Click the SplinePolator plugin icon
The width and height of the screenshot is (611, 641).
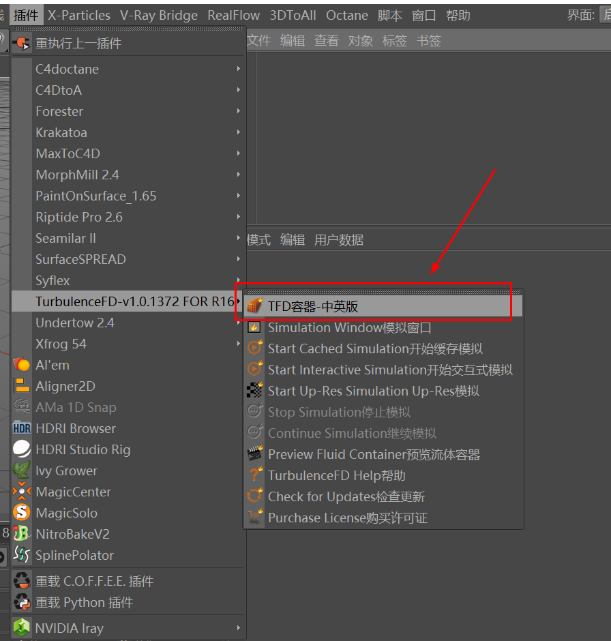[x=22, y=555]
